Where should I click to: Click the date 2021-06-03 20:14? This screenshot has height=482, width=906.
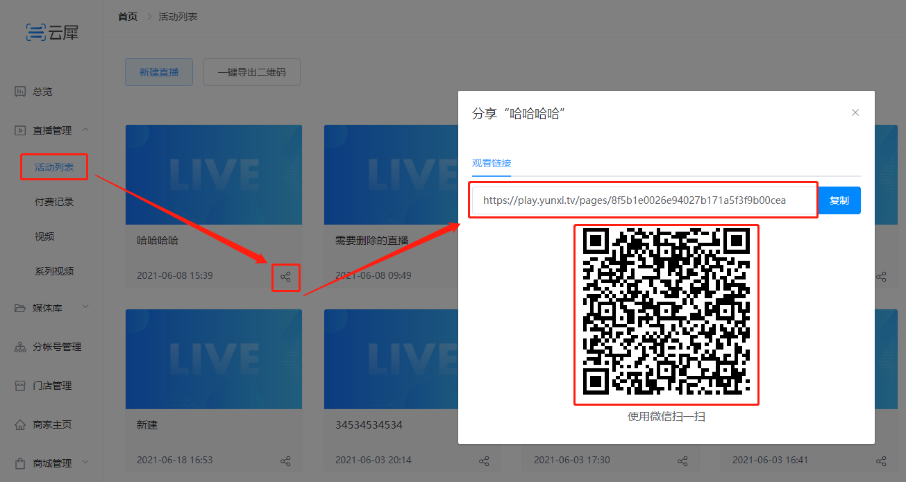(374, 460)
